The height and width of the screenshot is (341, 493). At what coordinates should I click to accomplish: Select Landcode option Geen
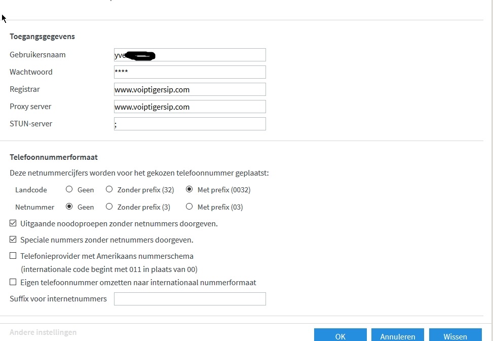pyautogui.click(x=69, y=190)
